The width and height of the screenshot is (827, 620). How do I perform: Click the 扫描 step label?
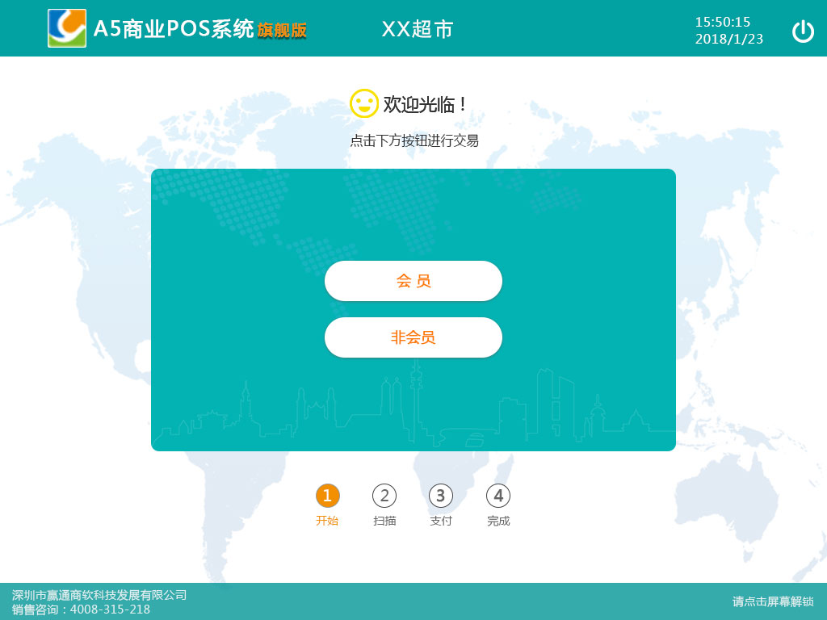point(384,521)
